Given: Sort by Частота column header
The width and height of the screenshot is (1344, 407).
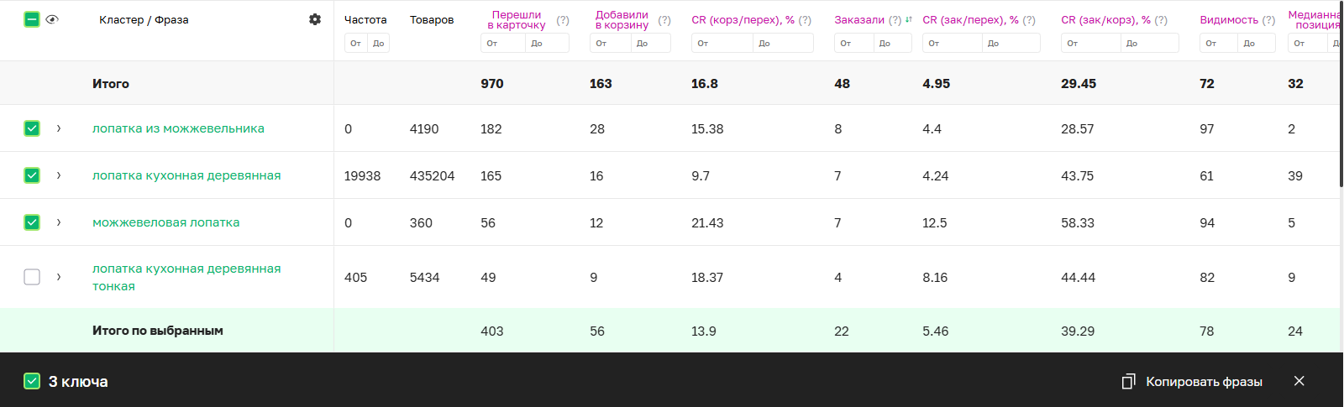Looking at the screenshot, I should [x=365, y=20].
